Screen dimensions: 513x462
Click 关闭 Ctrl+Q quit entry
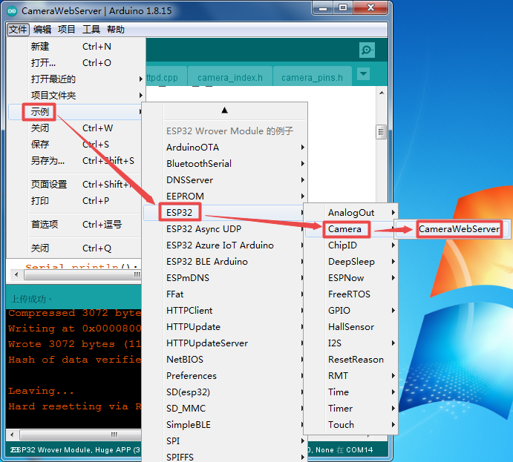[76, 248]
